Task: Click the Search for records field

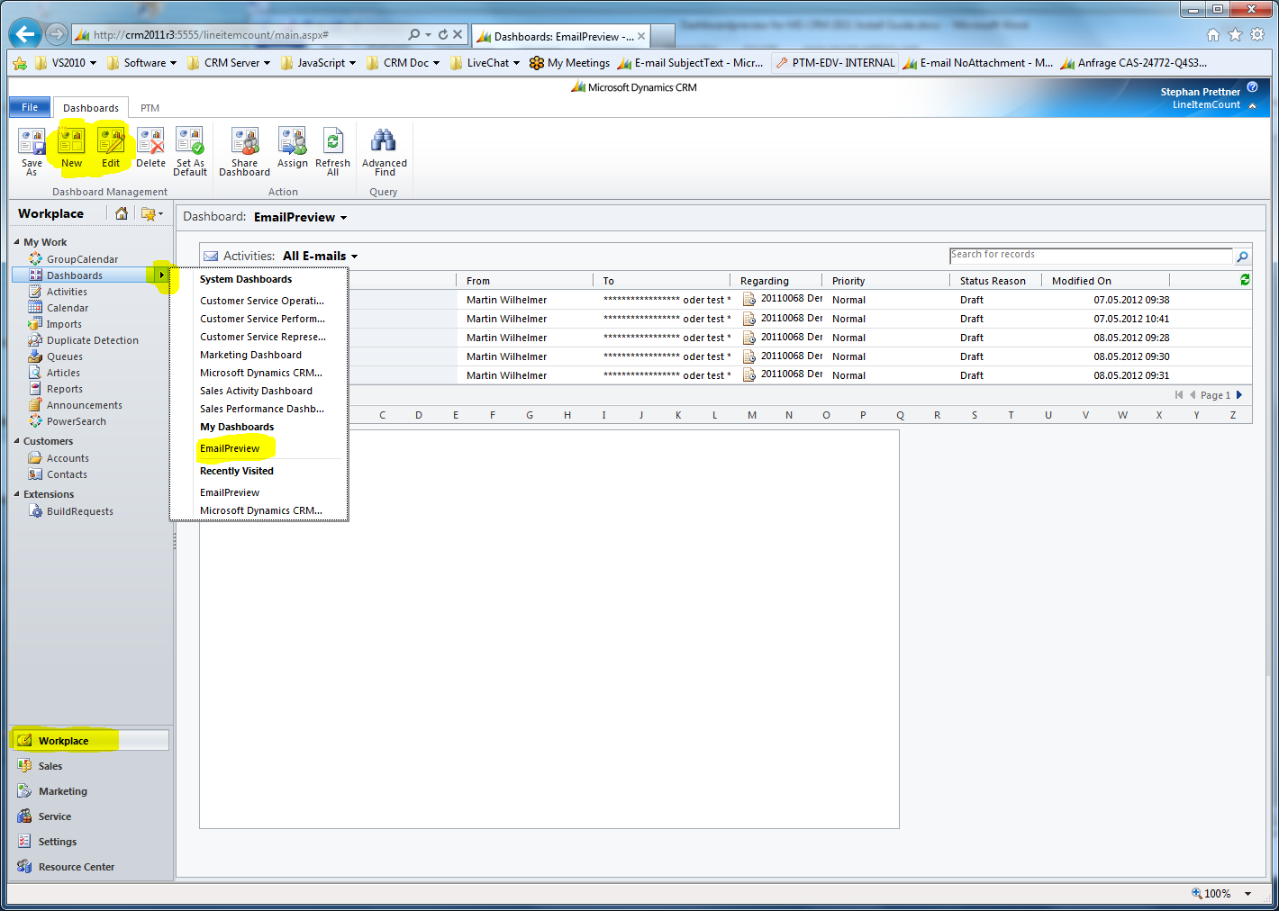Action: [1091, 256]
